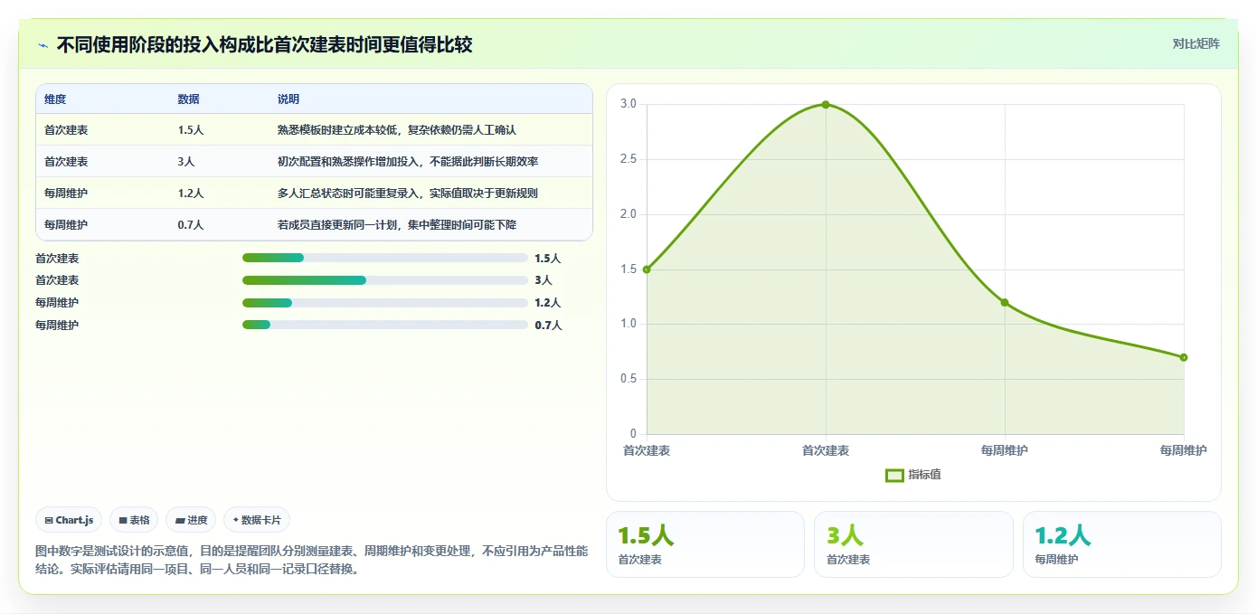Click the progress bar labeled 1.2人
The width and height of the screenshot is (1257, 614).
(385, 302)
